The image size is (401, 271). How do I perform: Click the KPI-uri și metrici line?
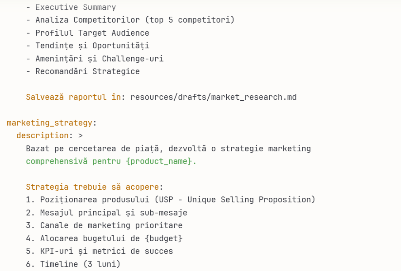click(x=106, y=251)
